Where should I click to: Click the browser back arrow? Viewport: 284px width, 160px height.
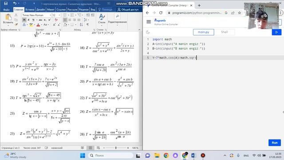(x=147, y=13)
